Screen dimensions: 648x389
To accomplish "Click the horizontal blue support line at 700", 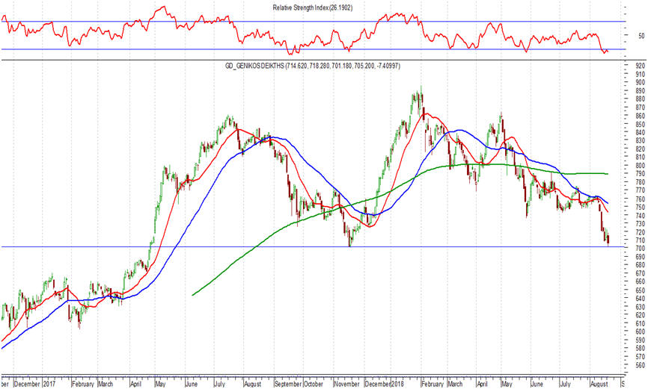I will click(314, 247).
